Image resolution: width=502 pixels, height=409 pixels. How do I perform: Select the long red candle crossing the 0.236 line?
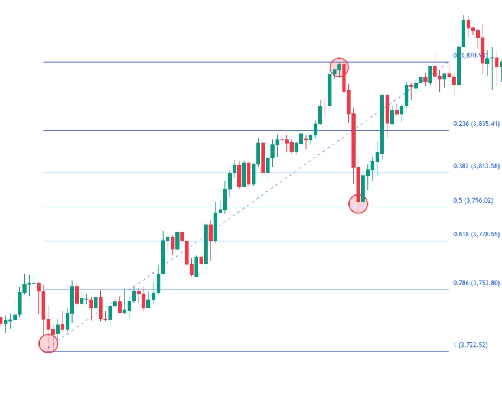[354, 139]
